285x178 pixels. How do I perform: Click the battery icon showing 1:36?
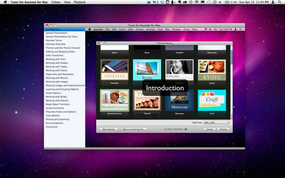pos(231,2)
